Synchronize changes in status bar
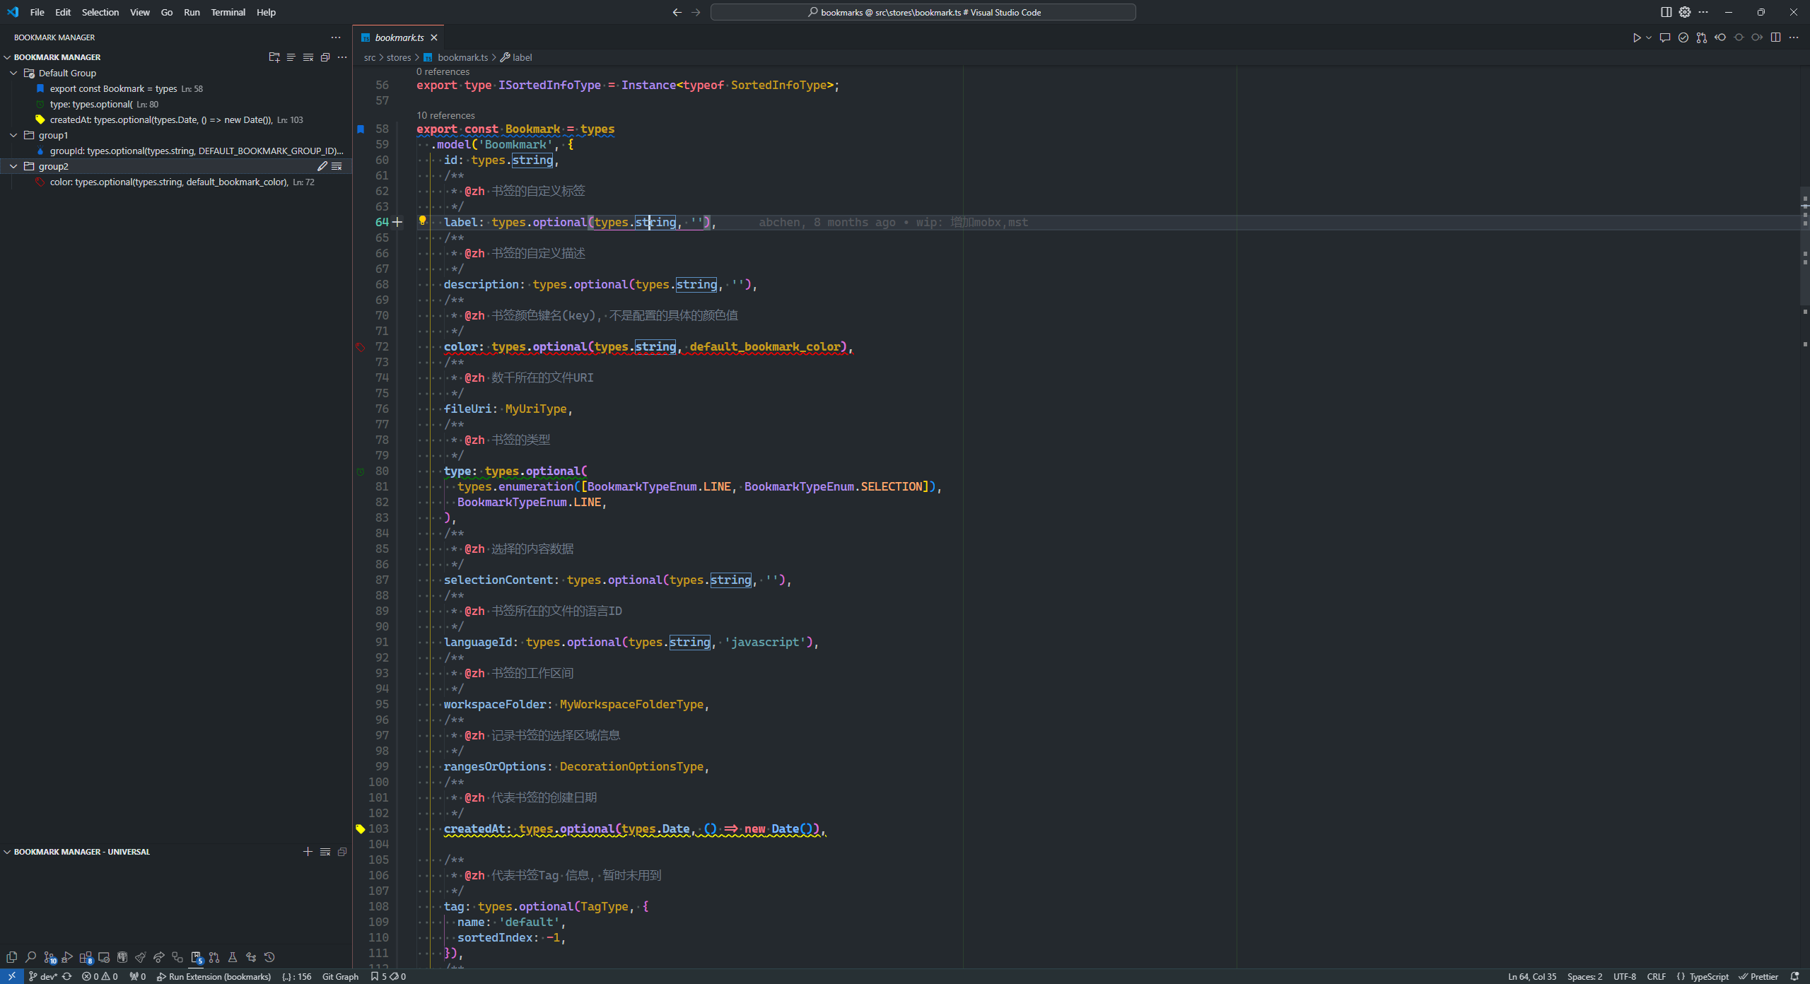This screenshot has width=1810, height=984. tap(67, 976)
